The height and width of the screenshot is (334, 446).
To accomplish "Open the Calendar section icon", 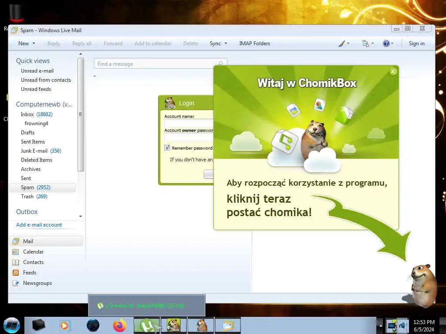I will click(16, 252).
